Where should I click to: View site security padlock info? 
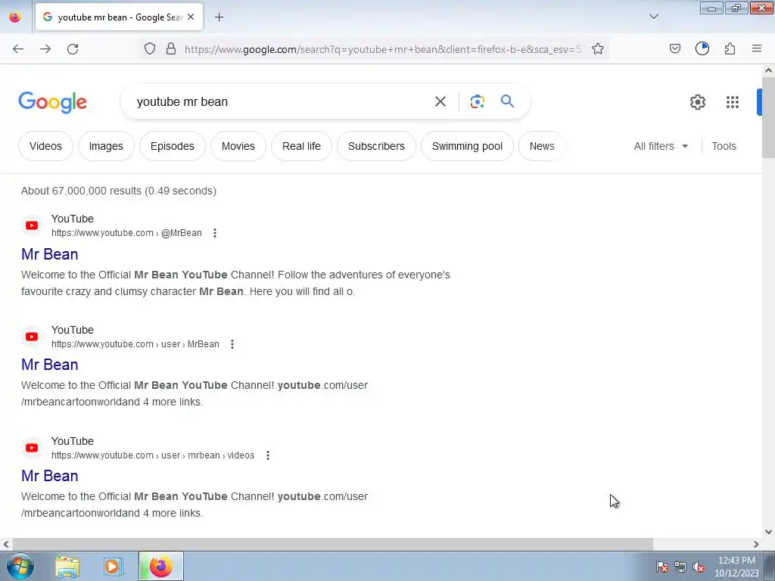[171, 48]
